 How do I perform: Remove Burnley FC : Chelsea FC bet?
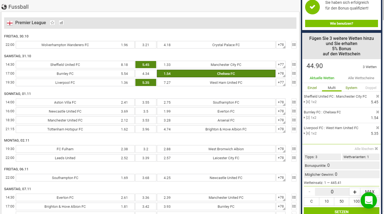[377, 112]
